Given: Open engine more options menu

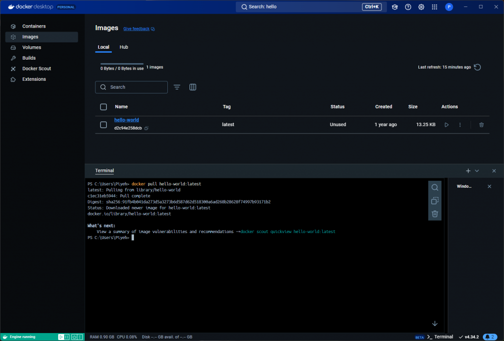Looking at the screenshot, I should 80,337.
